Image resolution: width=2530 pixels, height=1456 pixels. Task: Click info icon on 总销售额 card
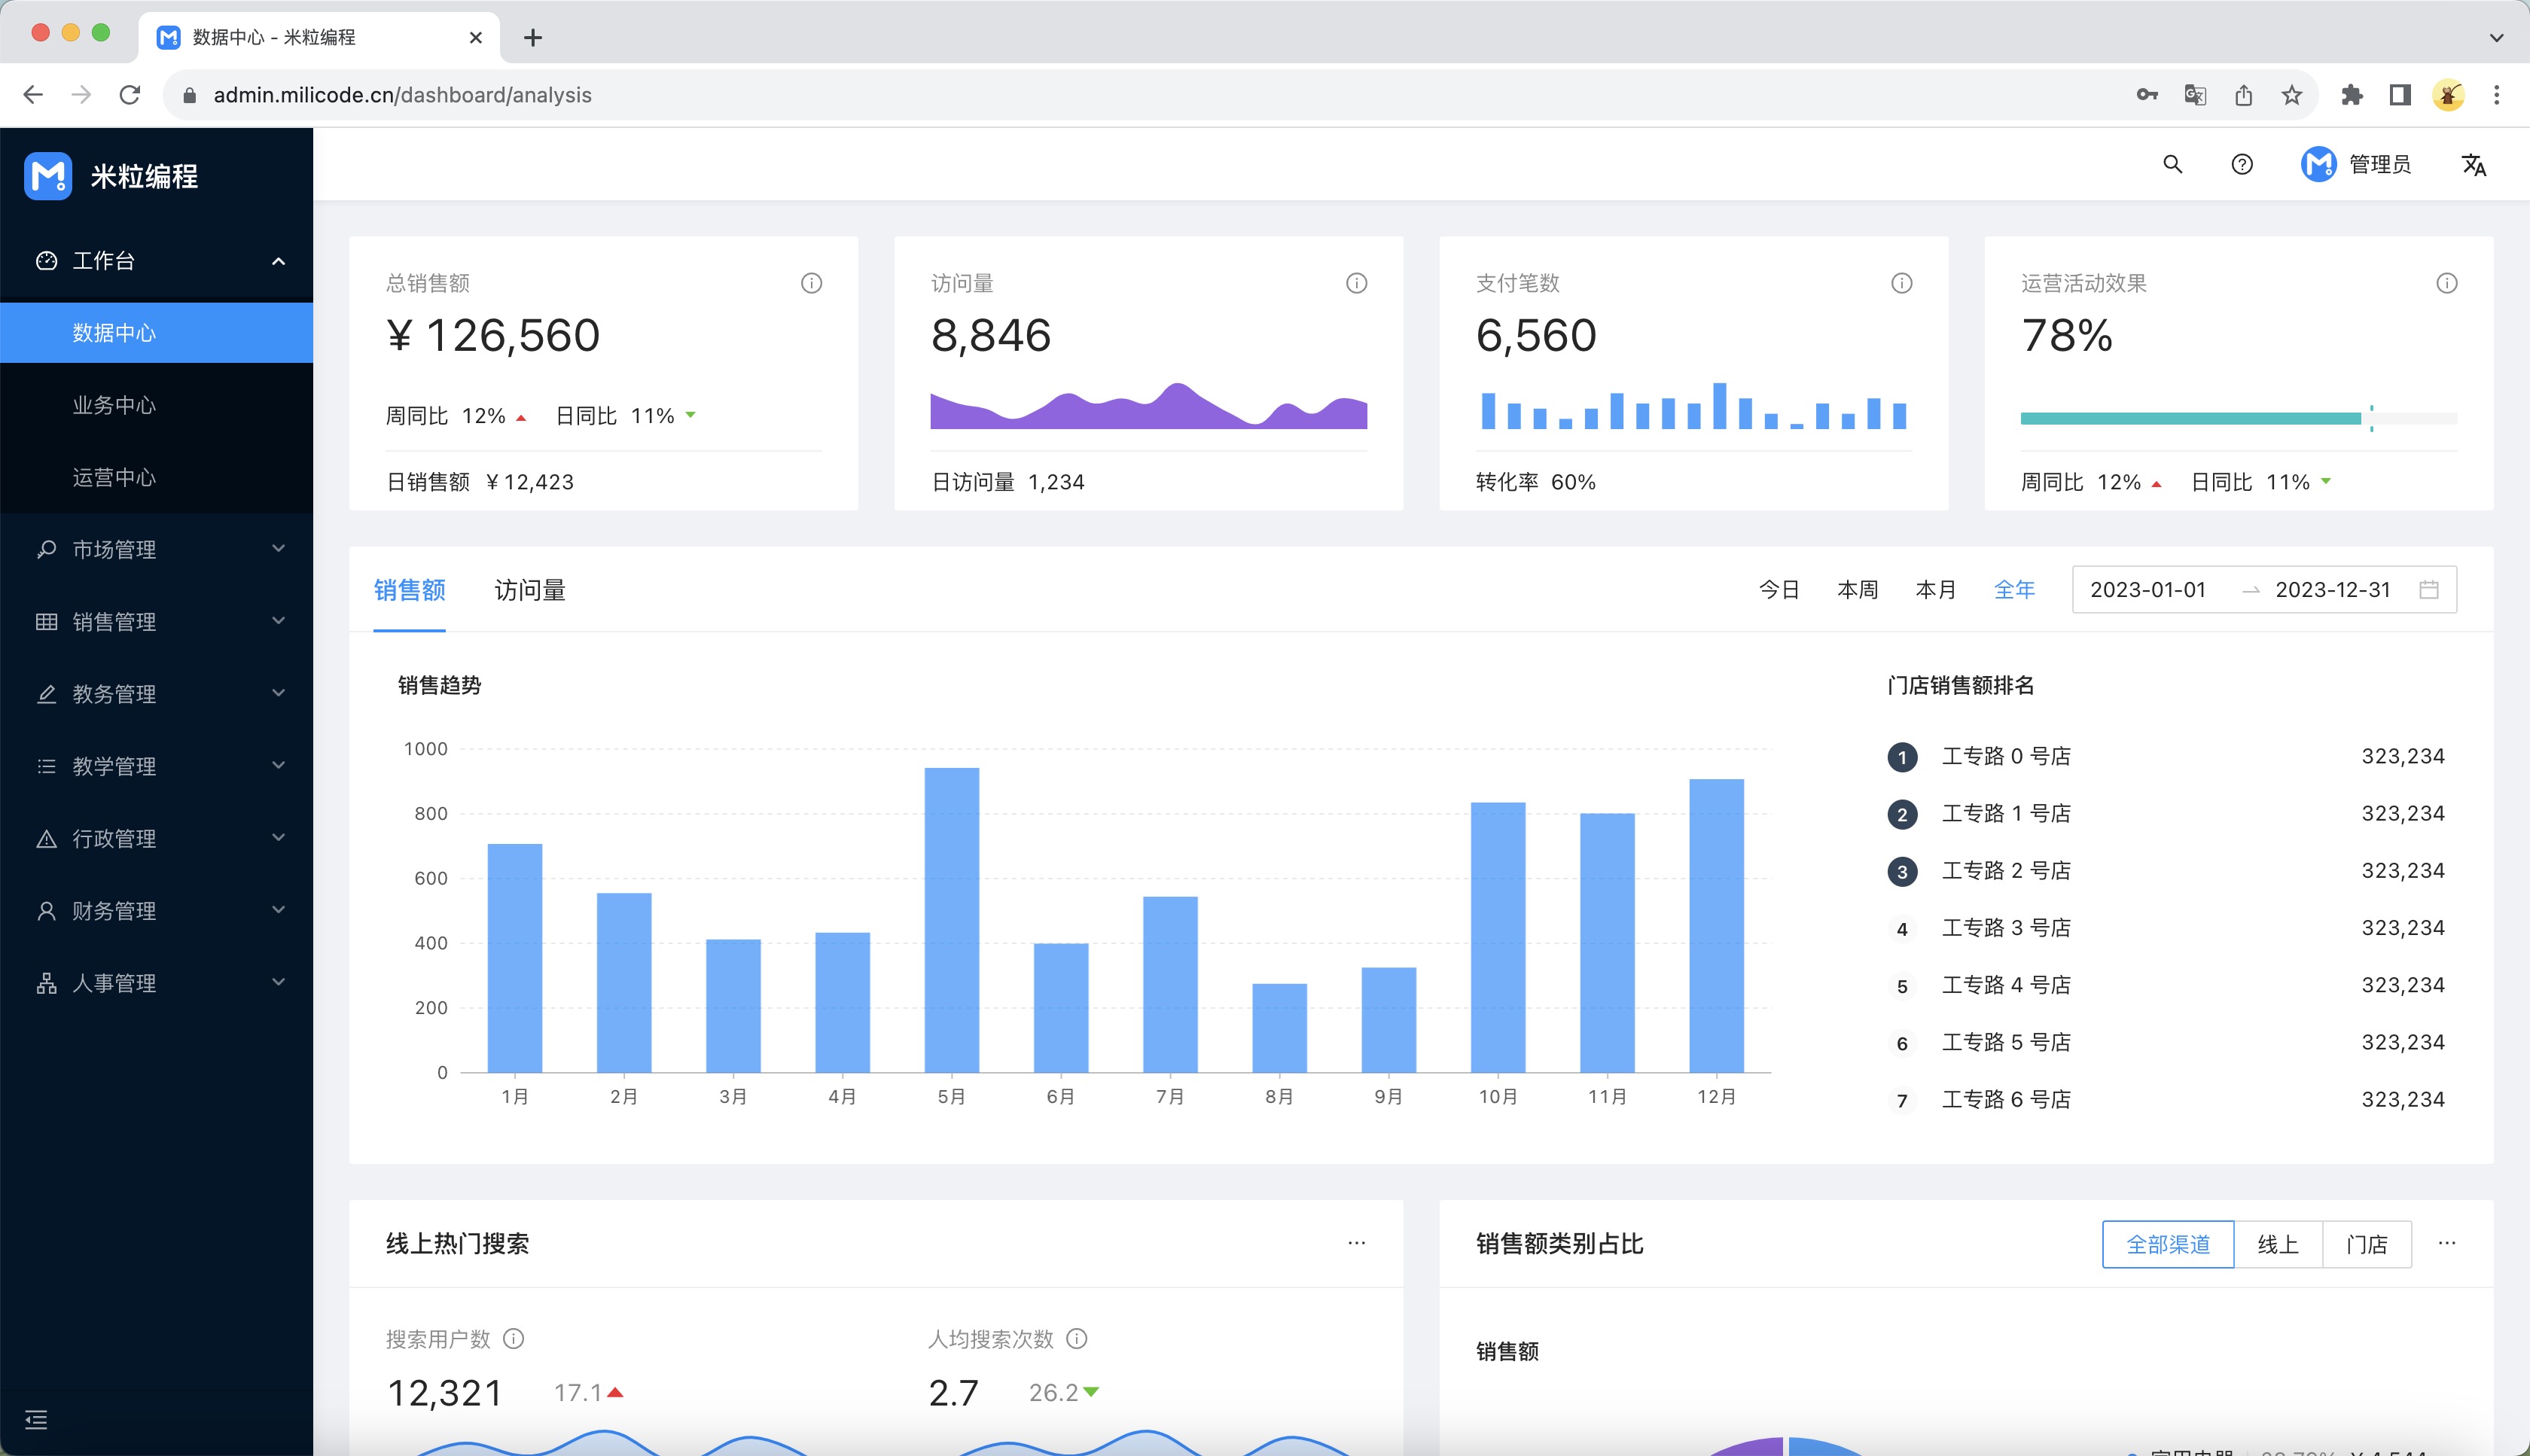pos(812,283)
